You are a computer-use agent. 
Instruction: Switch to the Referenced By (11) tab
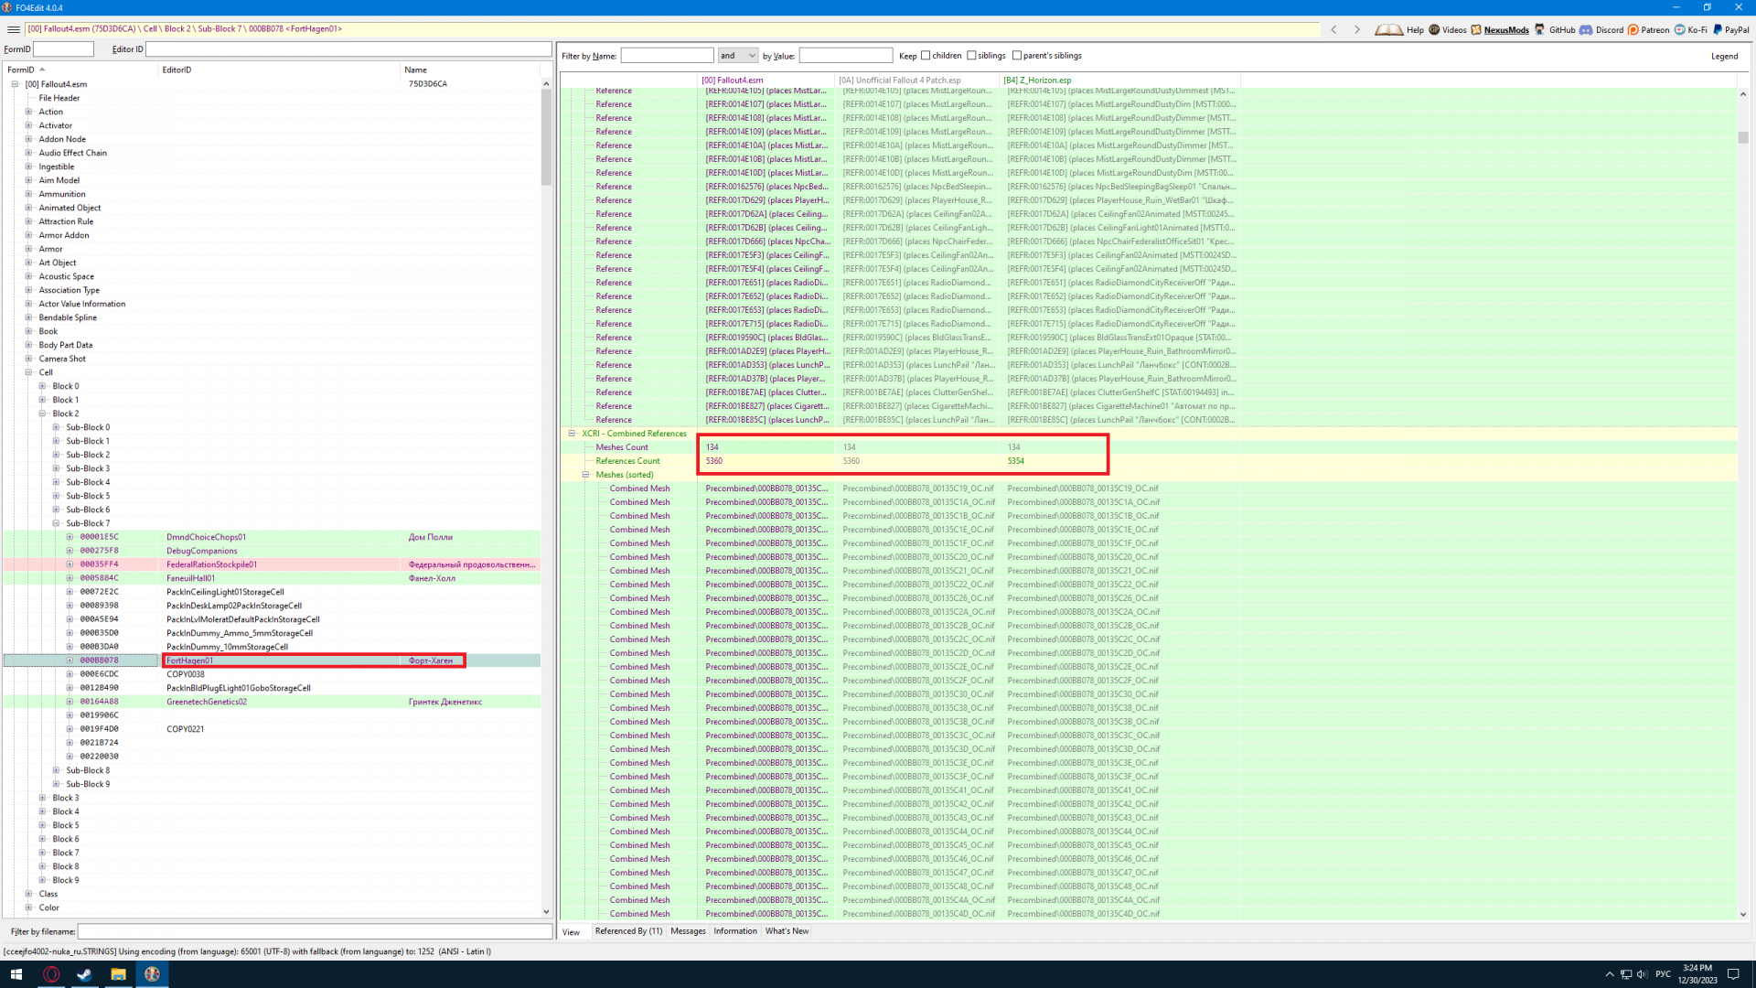coord(628,931)
